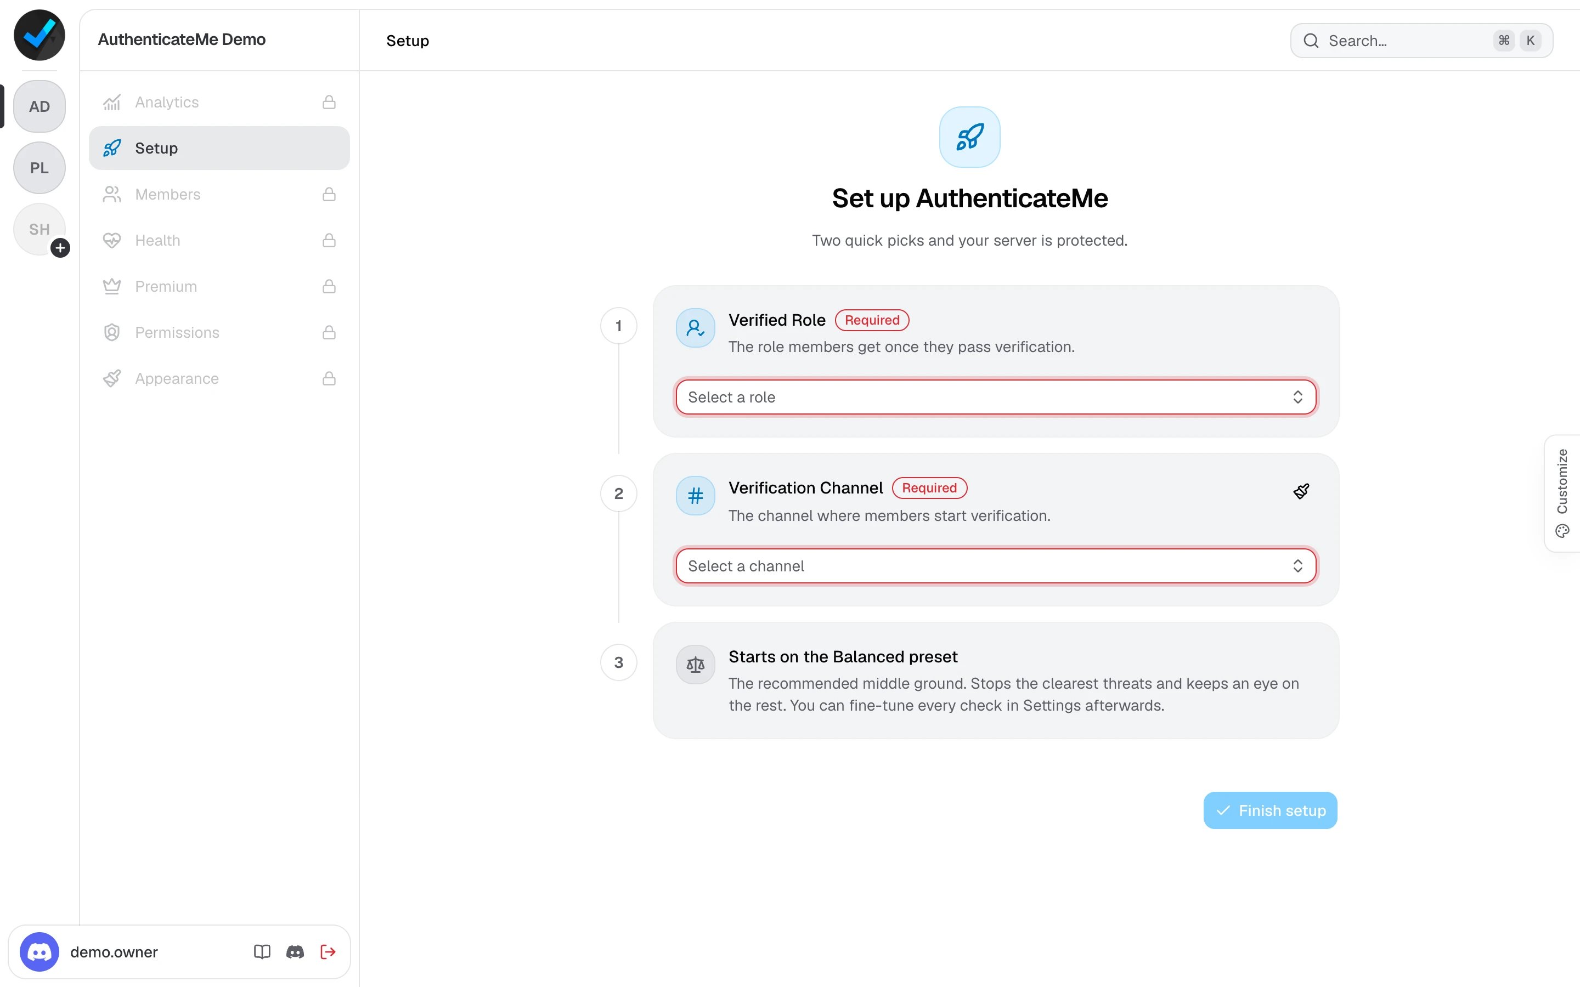
Task: Open Permissions in the sidebar
Action: point(219,332)
